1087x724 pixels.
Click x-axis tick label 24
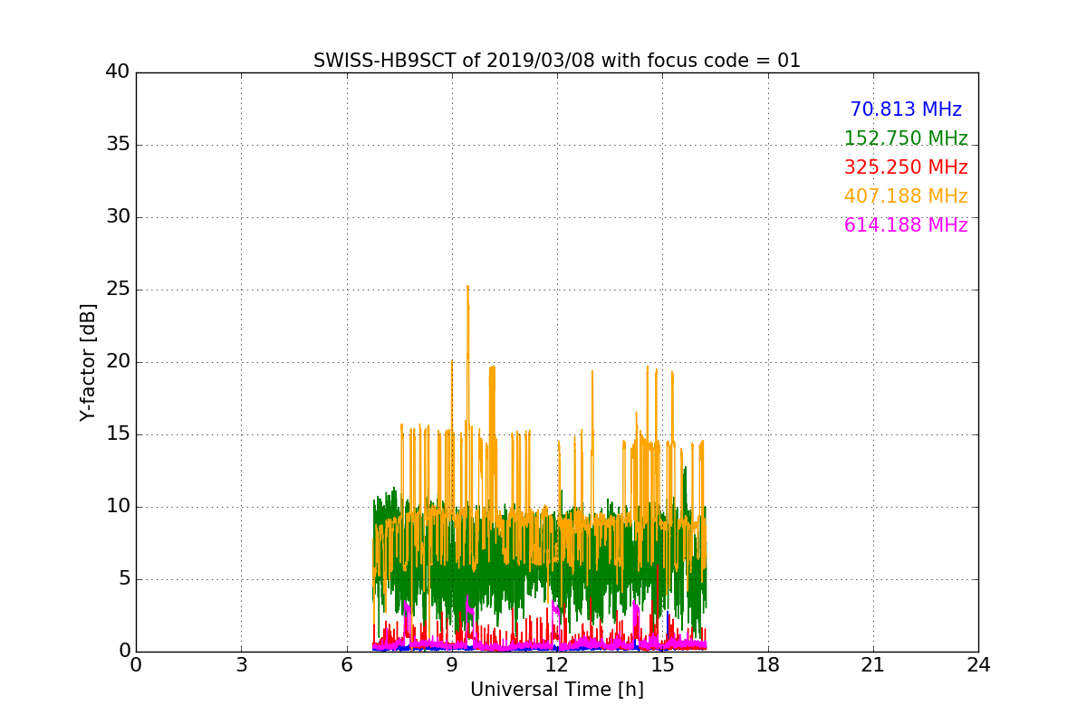[x=978, y=665]
